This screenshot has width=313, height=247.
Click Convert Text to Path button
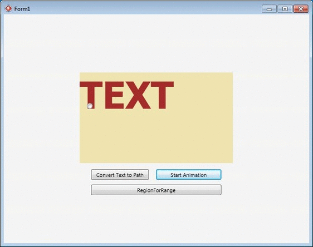[120, 175]
